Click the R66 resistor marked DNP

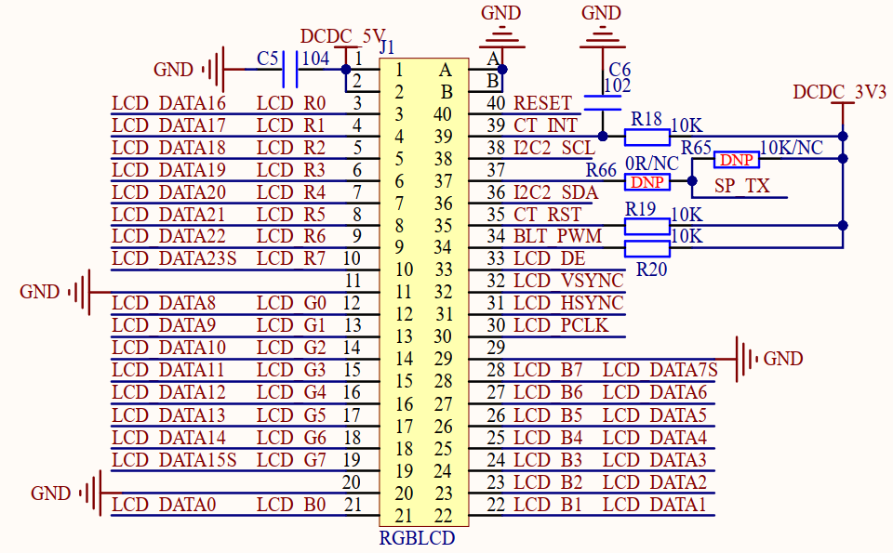(x=647, y=181)
